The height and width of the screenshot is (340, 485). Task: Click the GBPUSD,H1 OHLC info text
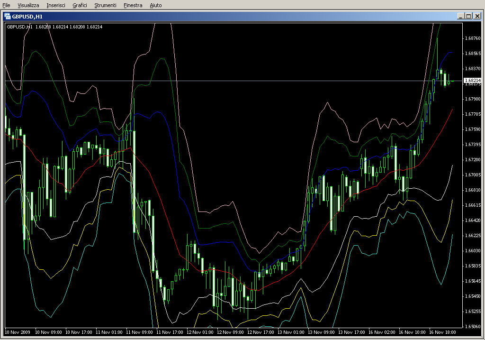tap(54, 27)
